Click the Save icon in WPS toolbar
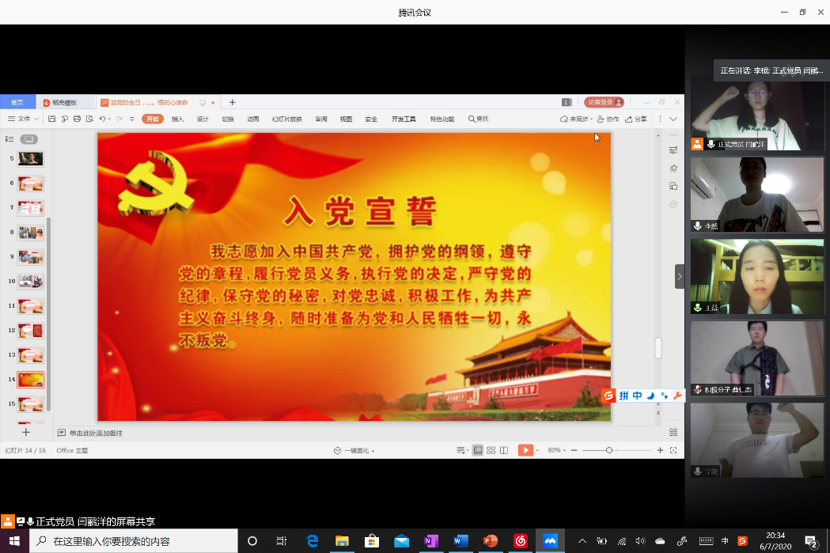 point(52,119)
